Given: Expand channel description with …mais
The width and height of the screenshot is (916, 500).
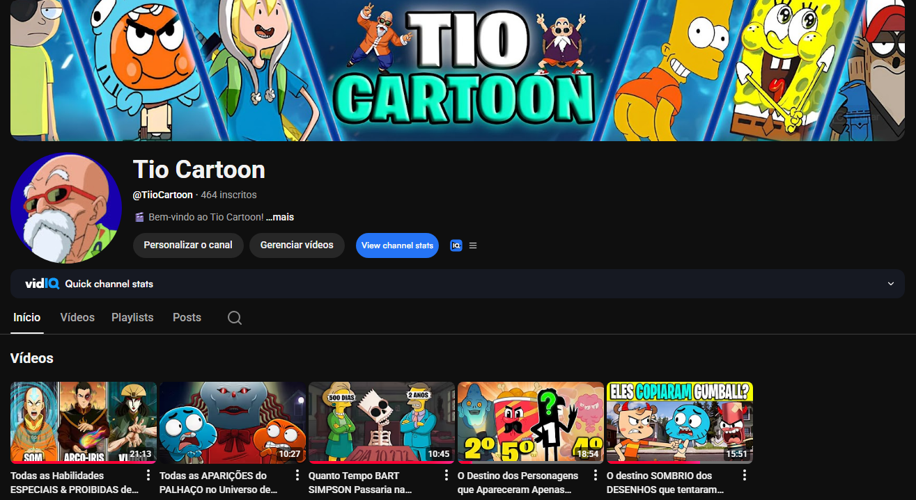Looking at the screenshot, I should 280,217.
